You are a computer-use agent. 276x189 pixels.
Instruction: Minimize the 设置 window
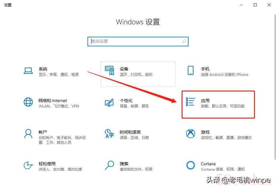click(x=241, y=5)
